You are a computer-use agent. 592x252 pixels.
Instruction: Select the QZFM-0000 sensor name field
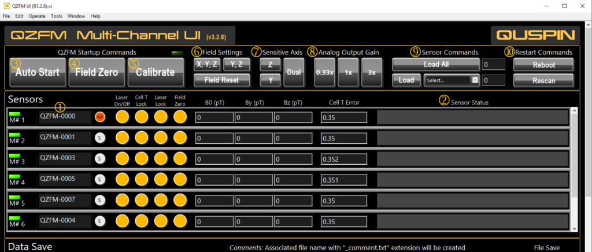pyautogui.click(x=65, y=117)
